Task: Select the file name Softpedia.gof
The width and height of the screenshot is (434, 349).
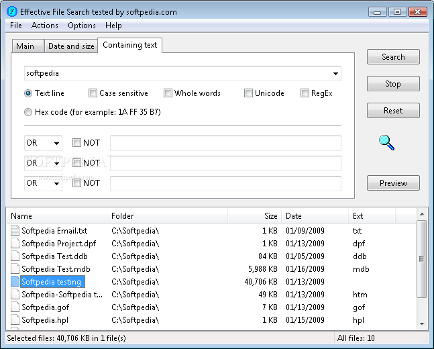Action: point(46,307)
